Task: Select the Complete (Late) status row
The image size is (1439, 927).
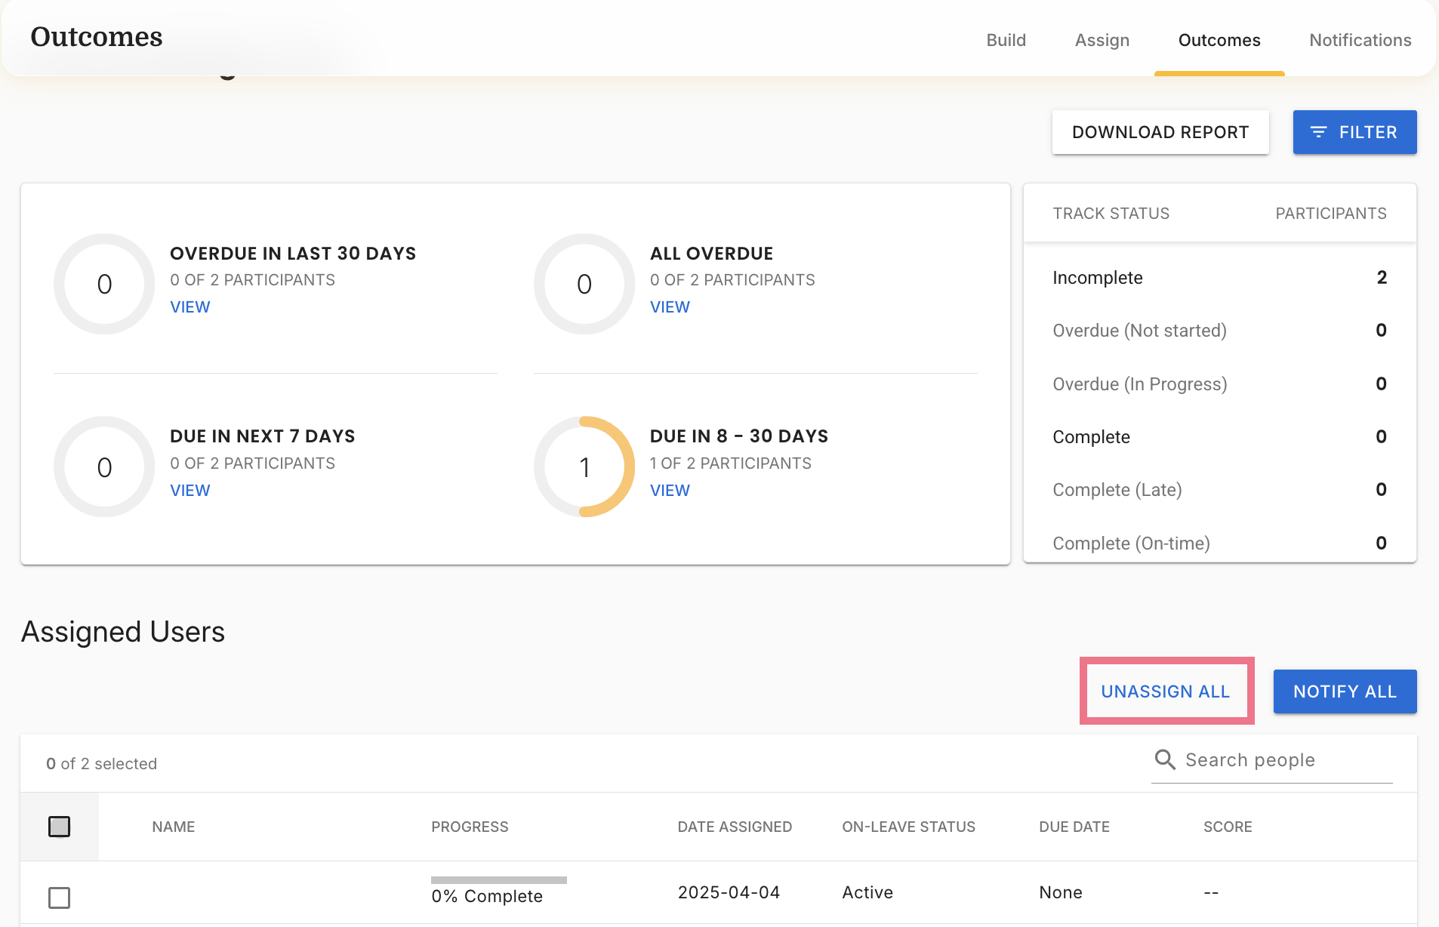Action: click(1219, 489)
